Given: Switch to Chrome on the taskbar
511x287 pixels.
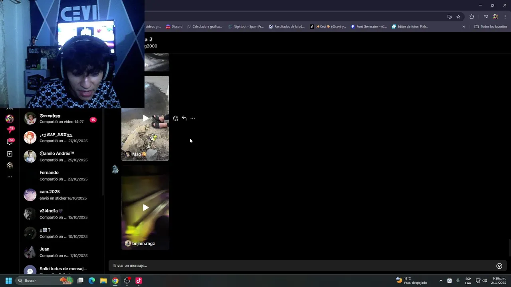Looking at the screenshot, I should [x=115, y=281].
